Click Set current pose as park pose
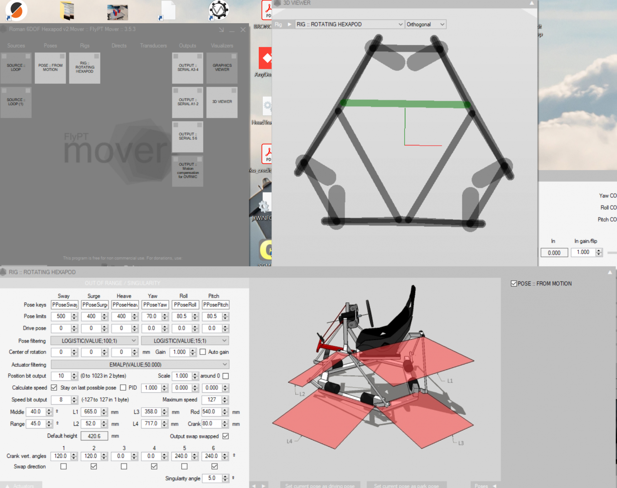This screenshot has width=617, height=488. (x=406, y=485)
